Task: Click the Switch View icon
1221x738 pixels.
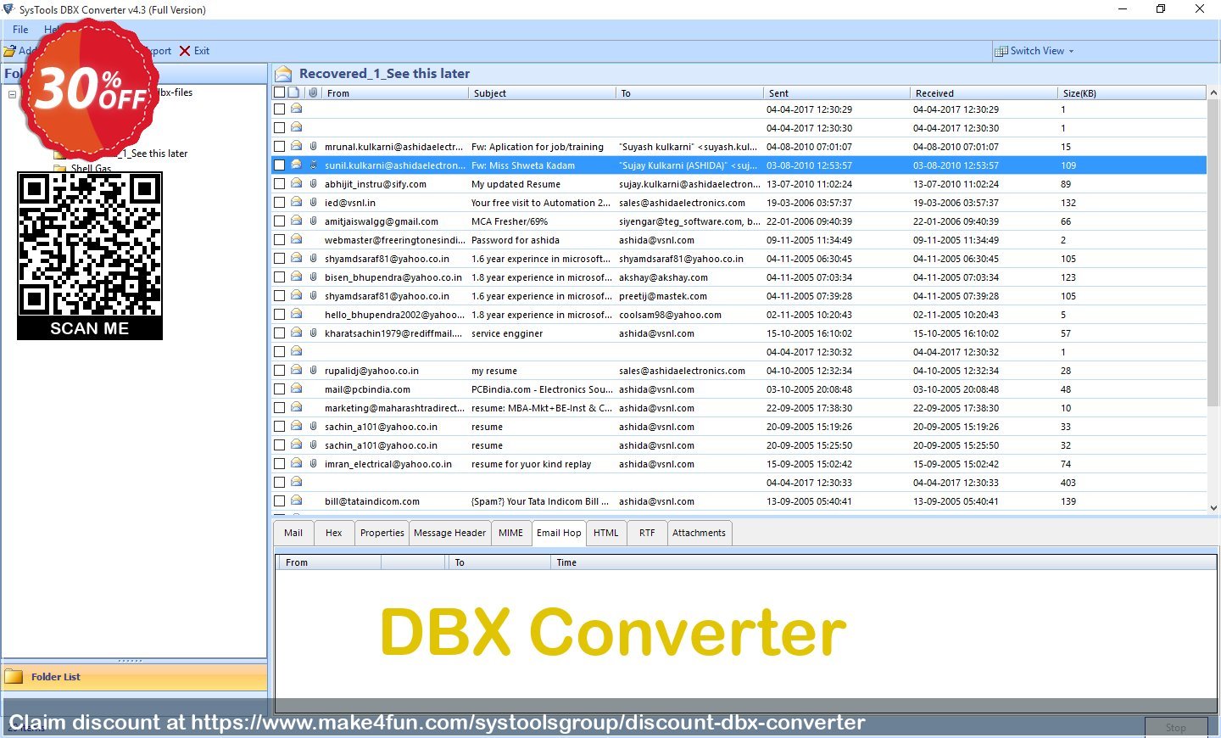Action: tap(1001, 51)
